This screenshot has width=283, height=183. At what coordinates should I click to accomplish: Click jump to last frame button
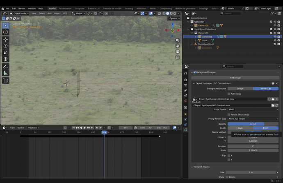click(x=92, y=128)
